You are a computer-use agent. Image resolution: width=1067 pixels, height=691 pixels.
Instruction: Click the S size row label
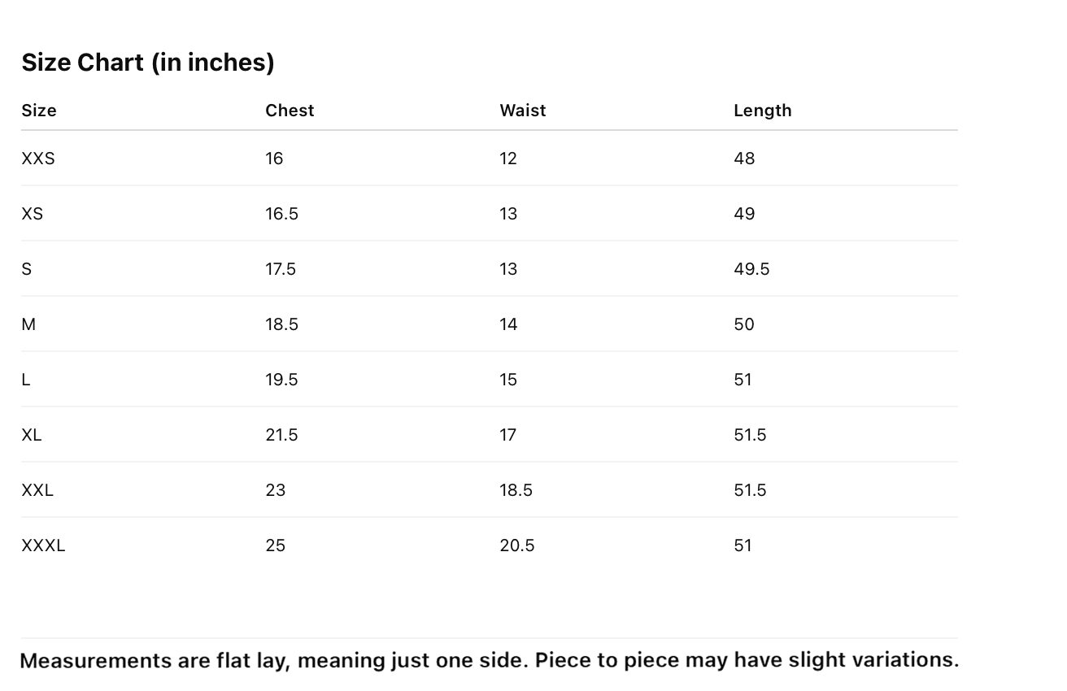(27, 269)
